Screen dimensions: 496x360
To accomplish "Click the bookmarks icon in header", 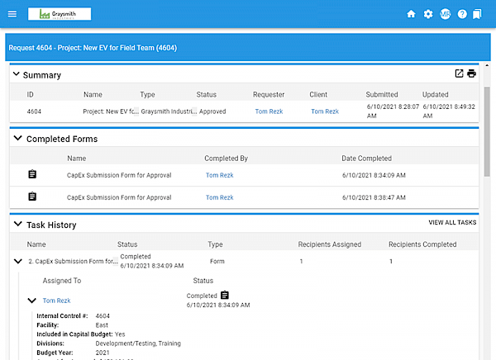I will [x=478, y=14].
